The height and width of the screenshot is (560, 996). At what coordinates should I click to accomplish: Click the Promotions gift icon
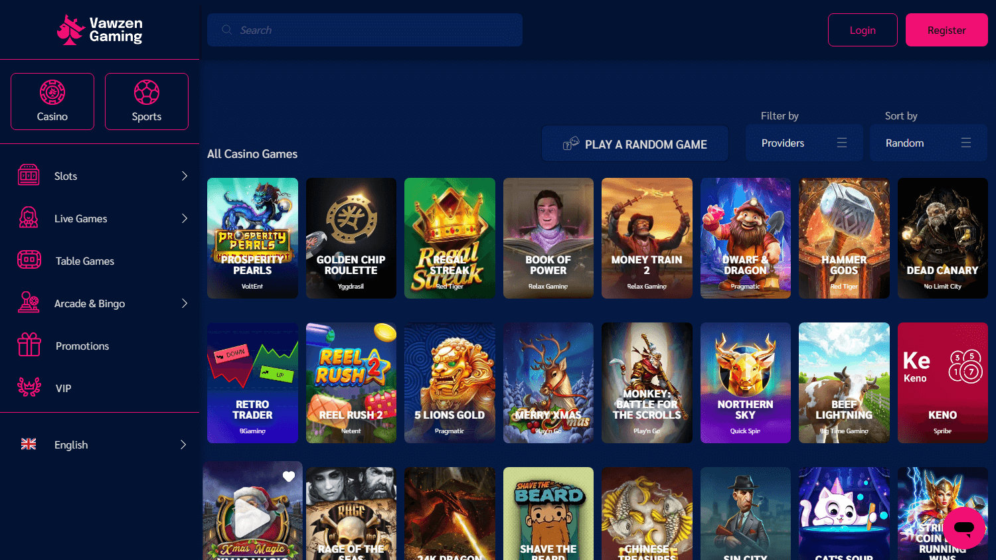(29, 345)
